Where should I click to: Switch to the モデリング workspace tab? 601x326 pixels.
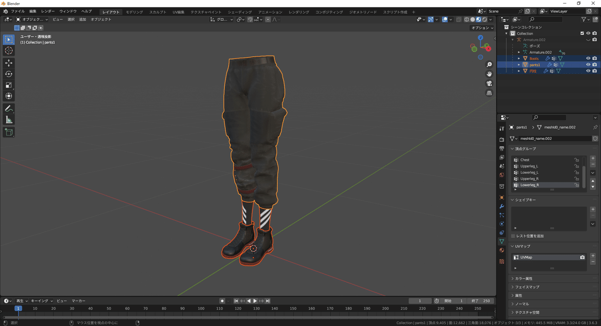(x=134, y=12)
